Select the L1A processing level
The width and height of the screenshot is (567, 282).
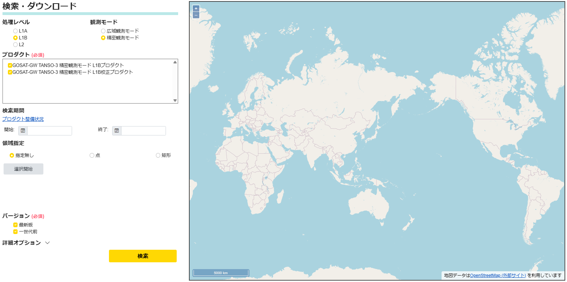tap(15, 31)
